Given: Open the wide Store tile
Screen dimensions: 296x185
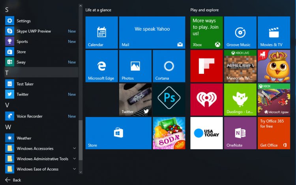Looking at the screenshot, I should pyautogui.click(x=118, y=133).
